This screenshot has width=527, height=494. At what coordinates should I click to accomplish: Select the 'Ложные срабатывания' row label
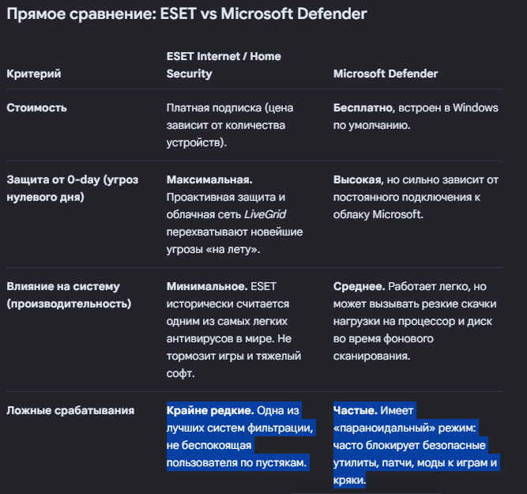(70, 410)
